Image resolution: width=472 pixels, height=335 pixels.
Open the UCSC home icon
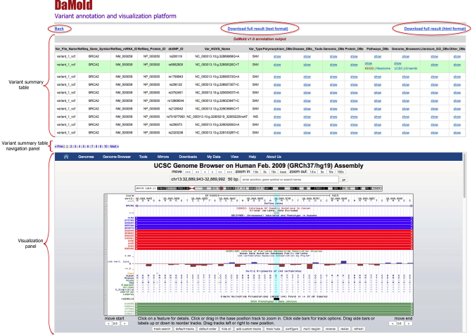point(66,157)
